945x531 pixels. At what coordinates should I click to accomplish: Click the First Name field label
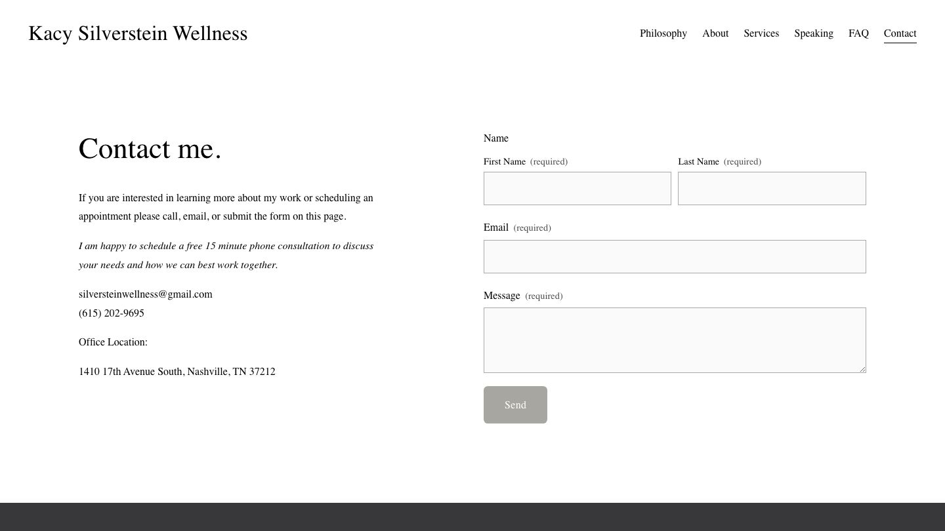click(x=504, y=162)
